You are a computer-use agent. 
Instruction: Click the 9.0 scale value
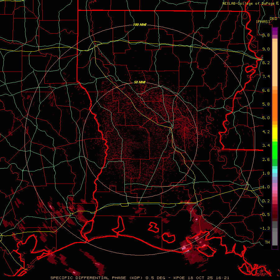click(266, 49)
